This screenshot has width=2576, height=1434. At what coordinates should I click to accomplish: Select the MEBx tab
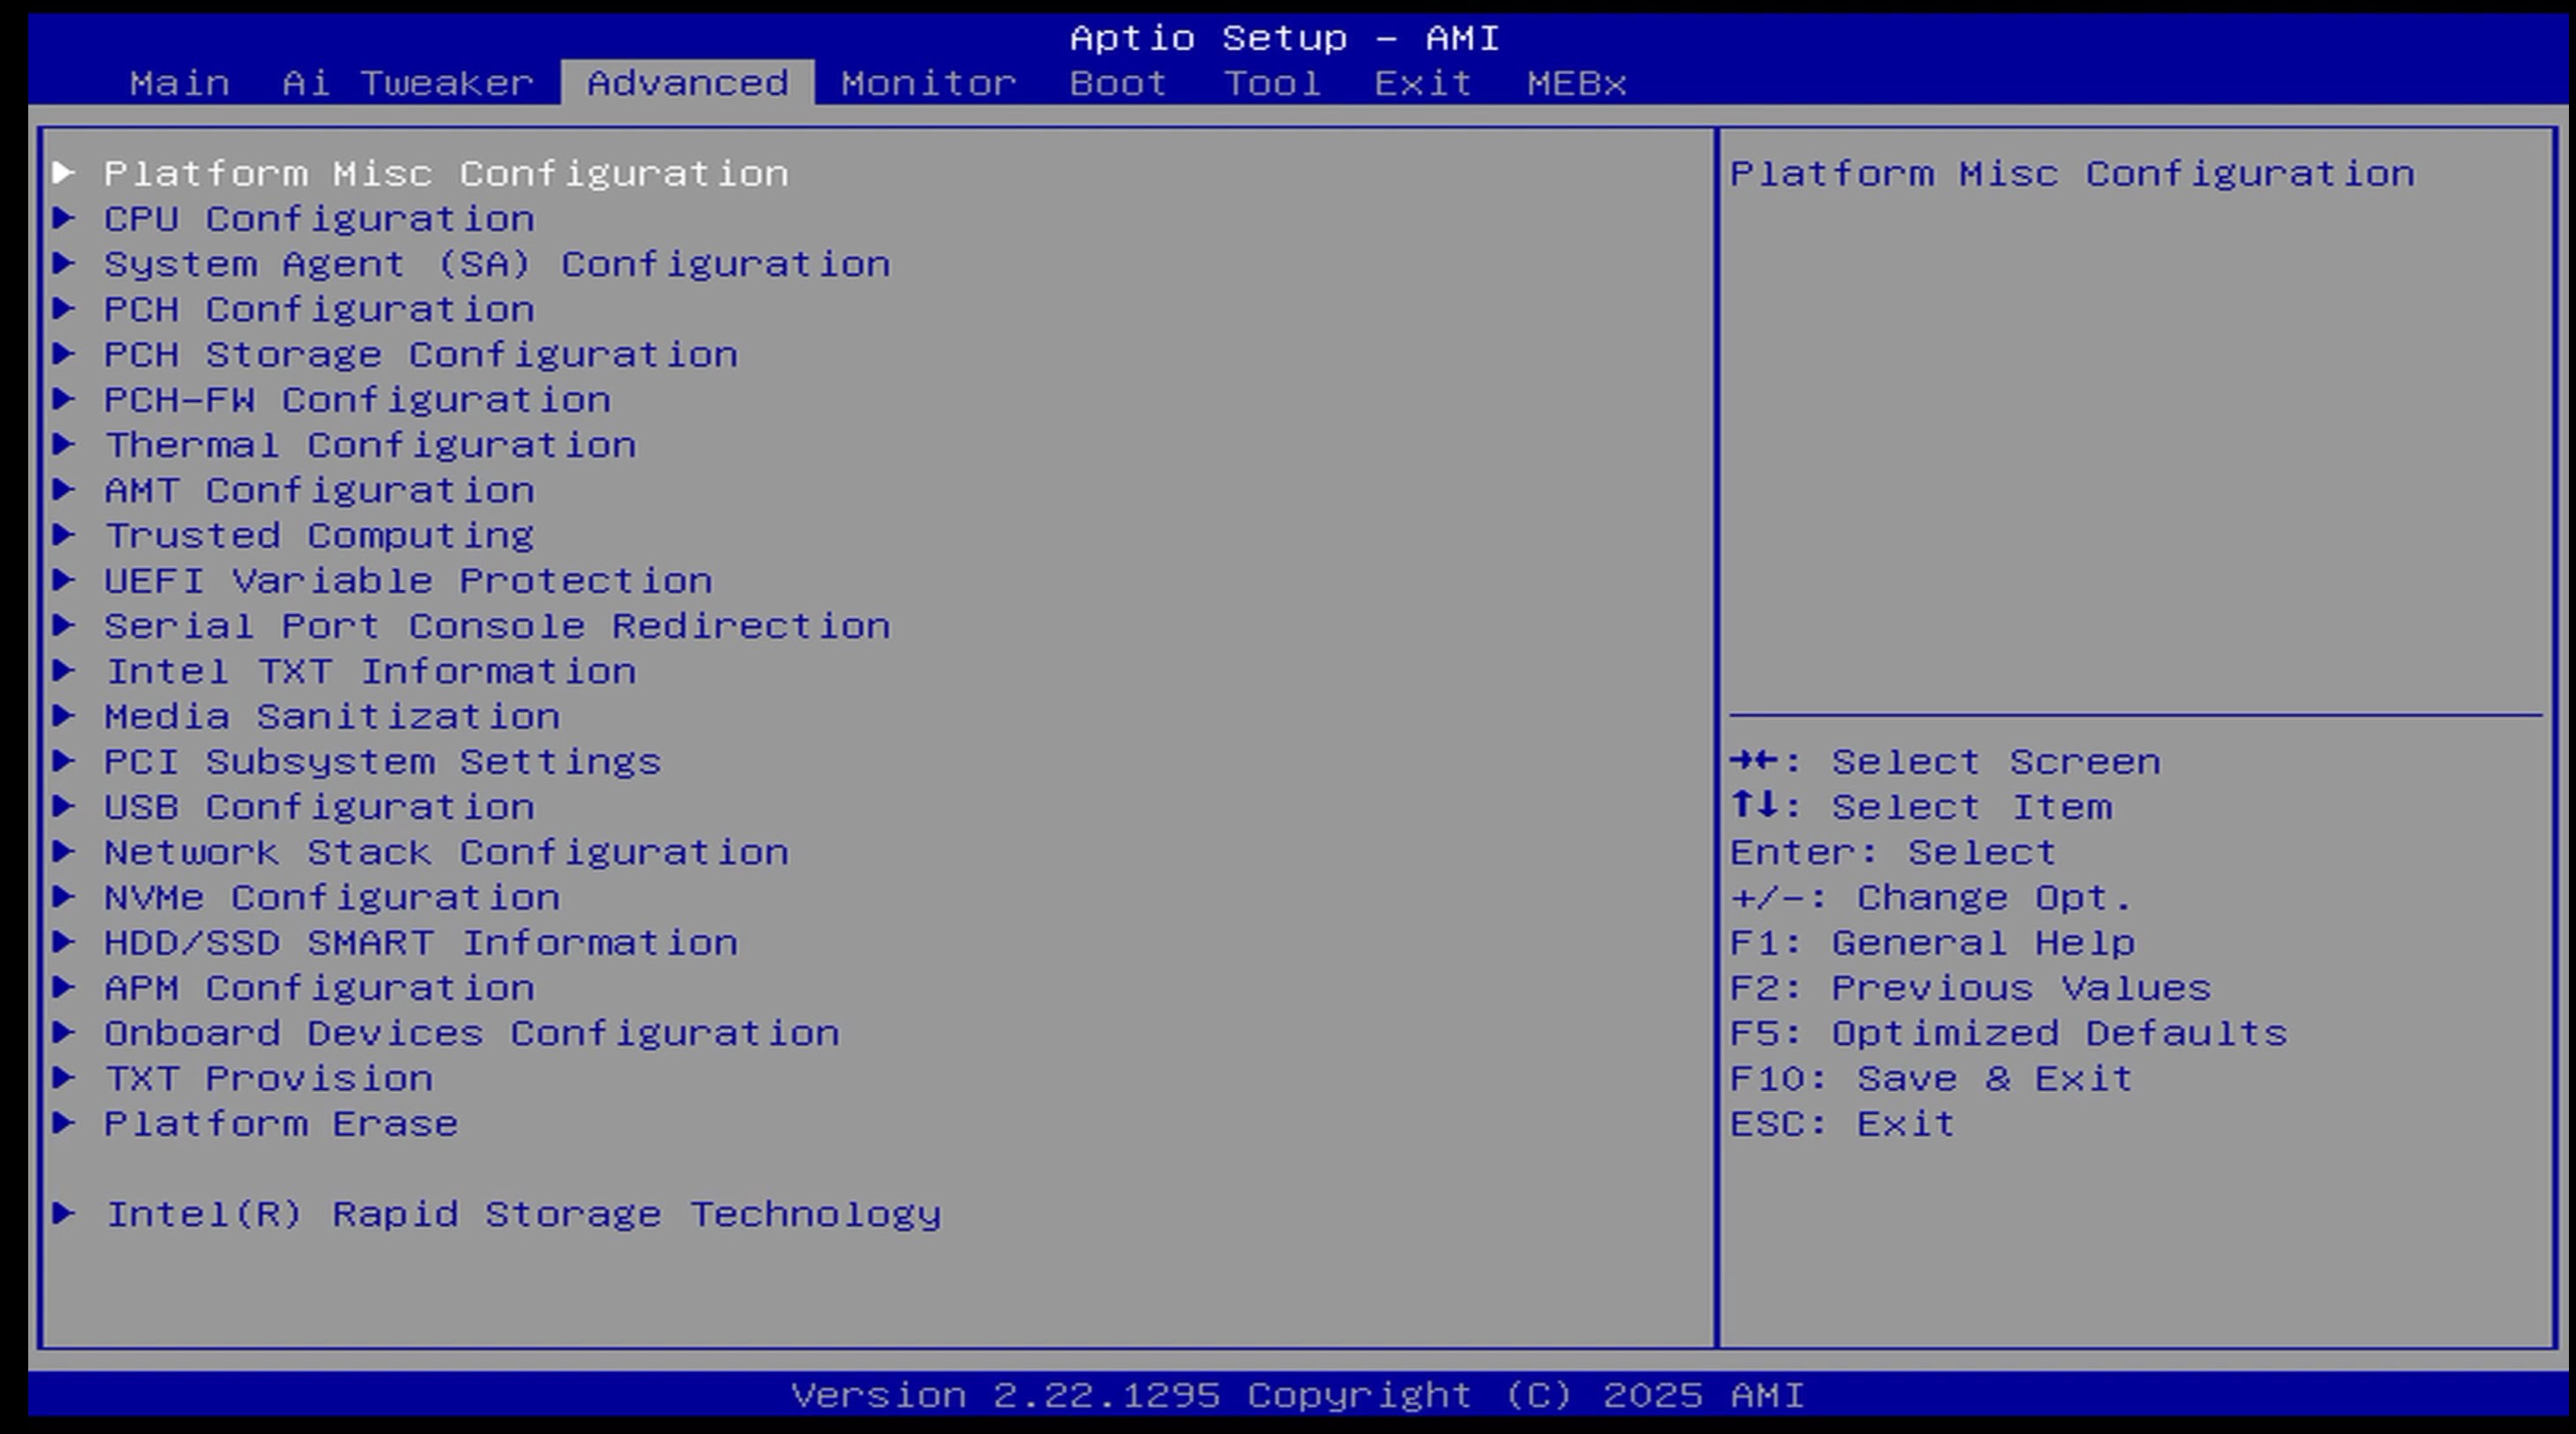(x=1576, y=83)
